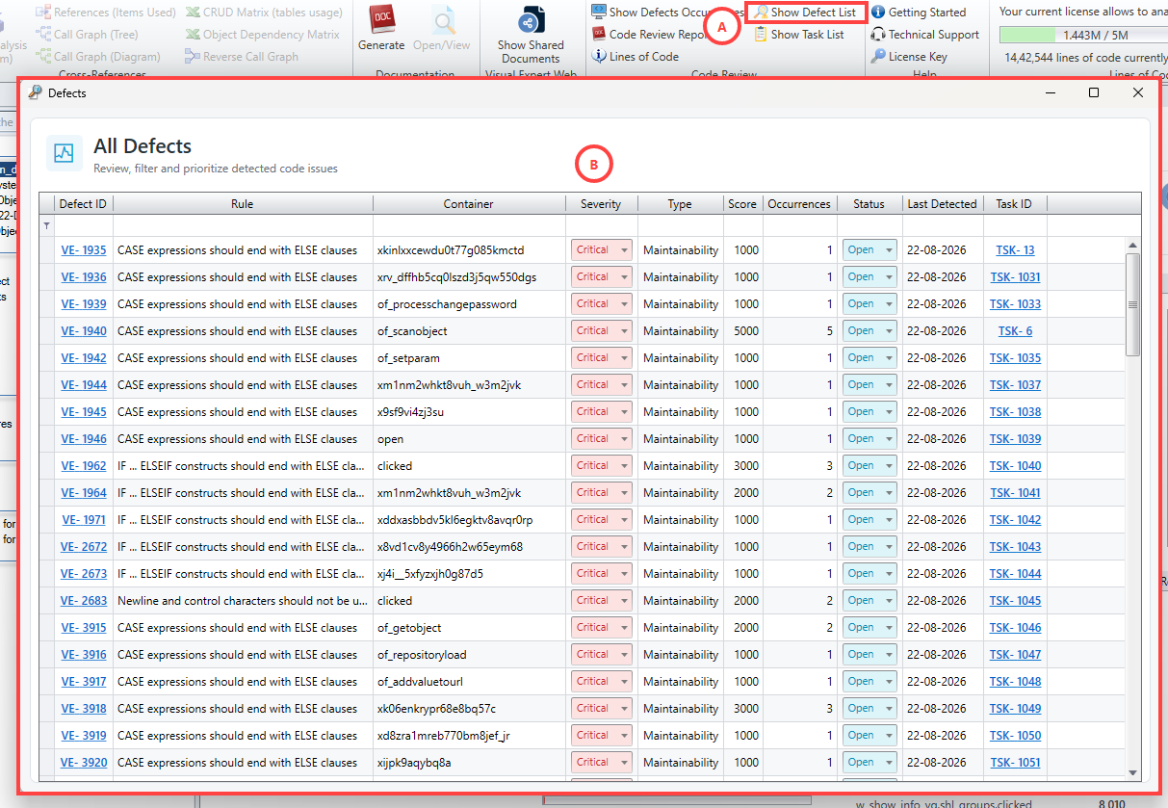This screenshot has height=808, width=1168.
Task: Click Lines of Code ribbon item
Action: coord(636,57)
